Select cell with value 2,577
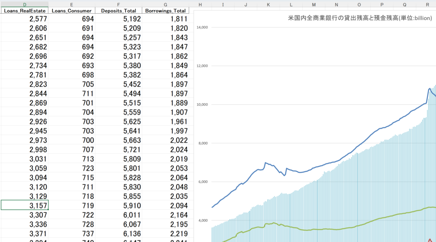Screen dimensions: 436x242 pyautogui.click(x=24, y=19)
